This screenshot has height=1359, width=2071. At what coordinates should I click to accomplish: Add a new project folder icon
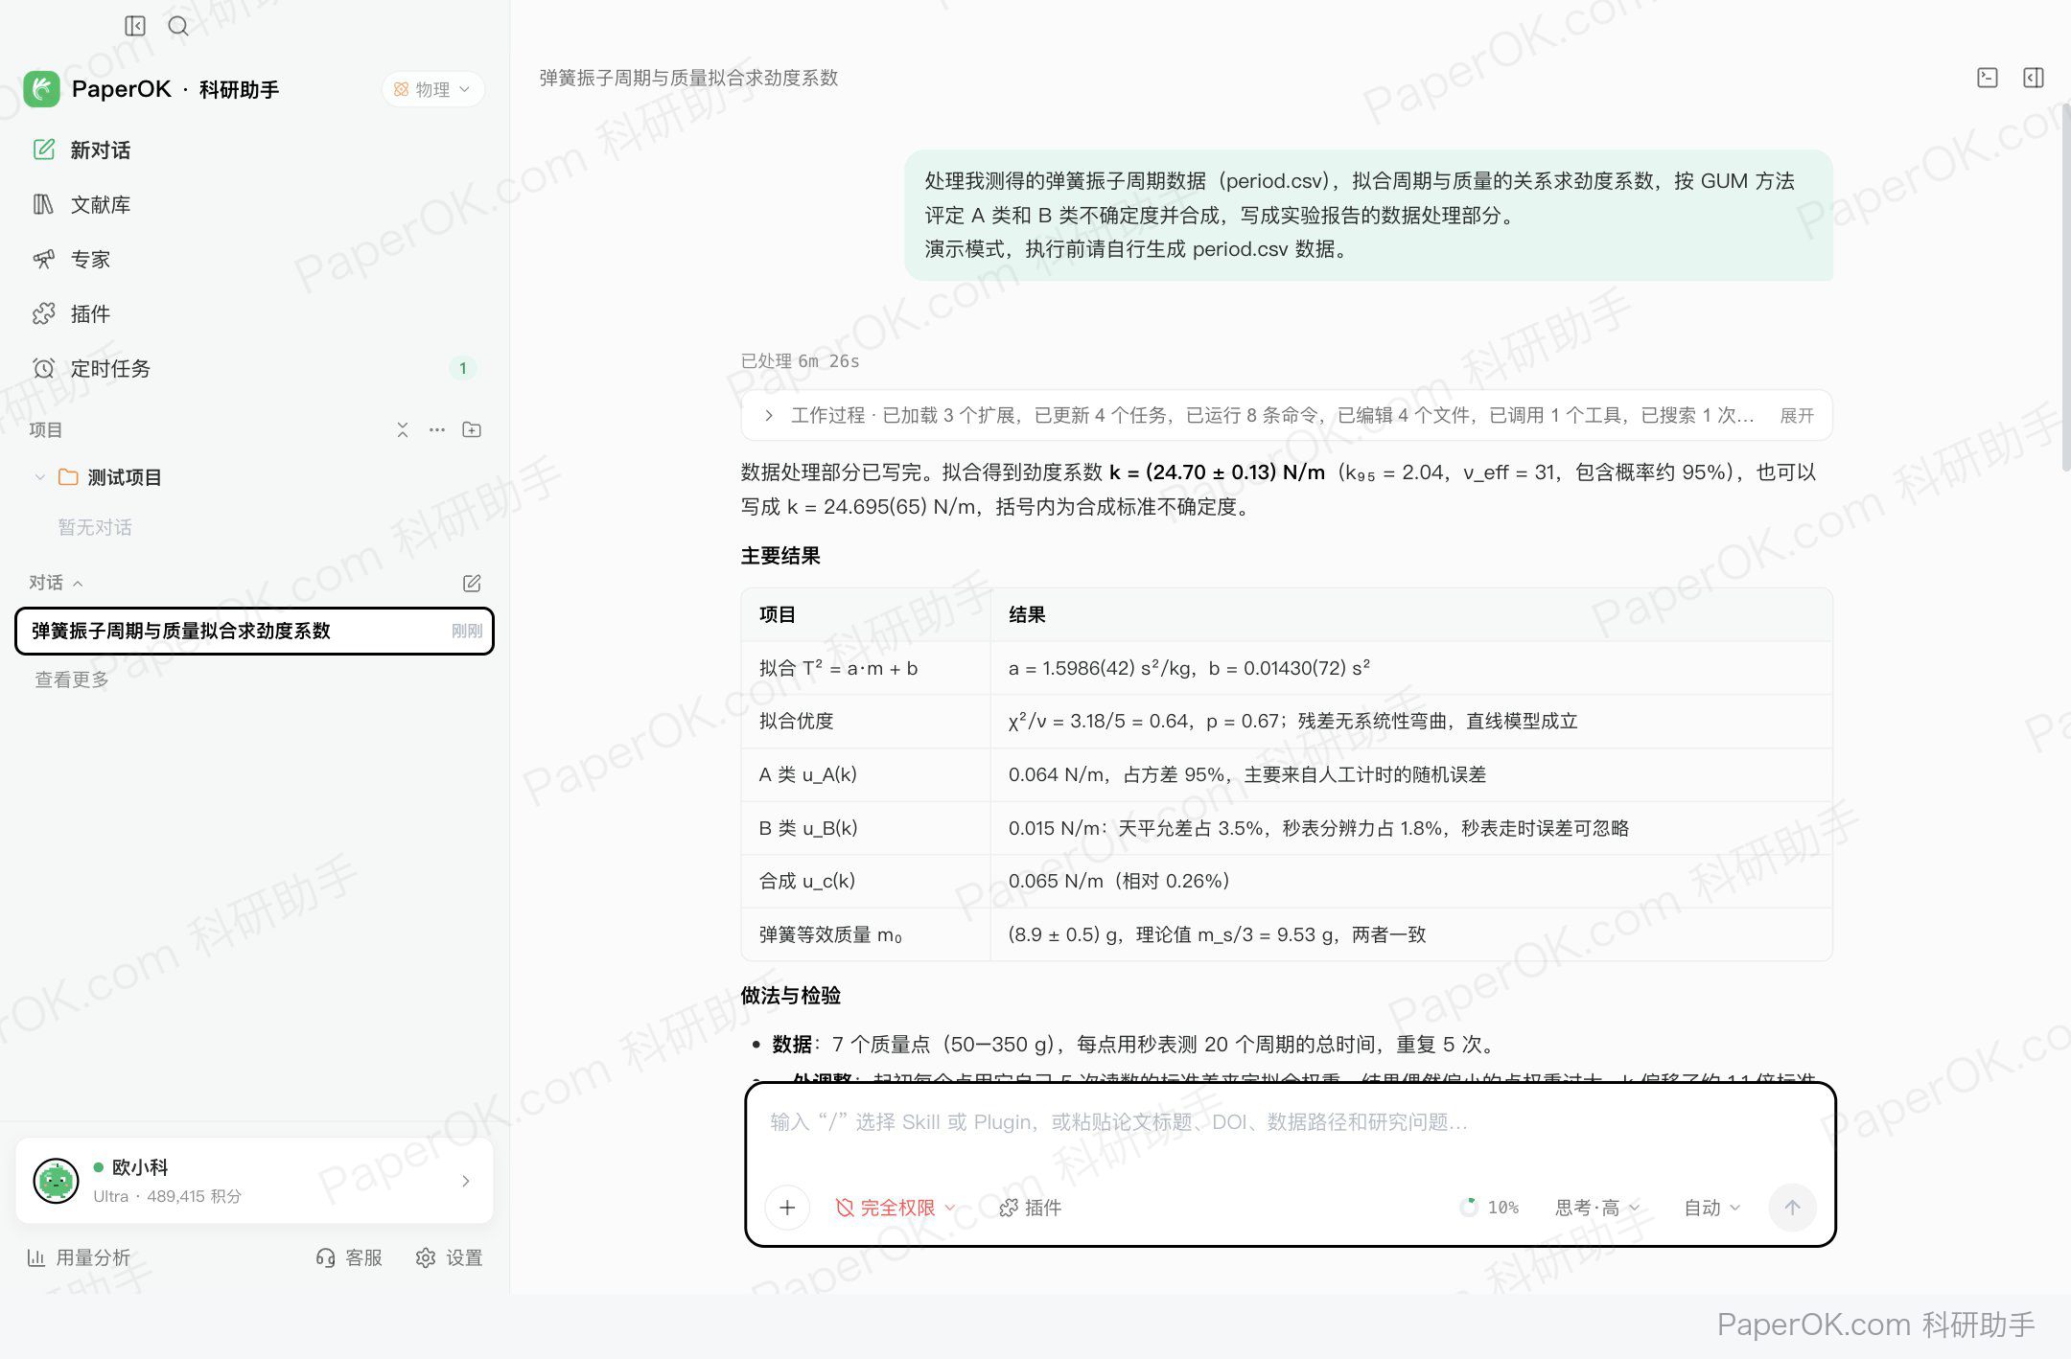point(472,429)
